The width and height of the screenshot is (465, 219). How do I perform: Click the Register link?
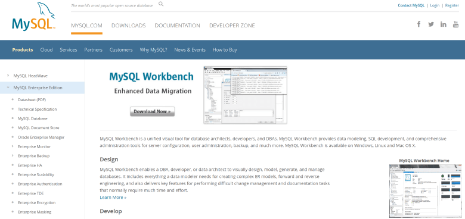[452, 5]
